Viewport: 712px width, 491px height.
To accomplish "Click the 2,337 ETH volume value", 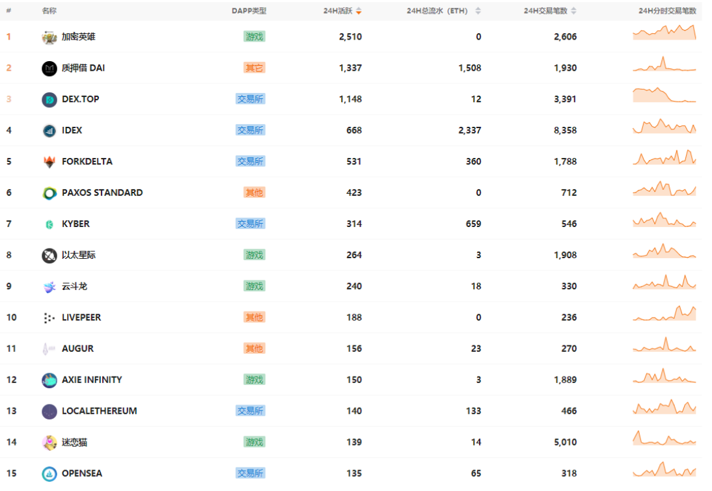I will [469, 130].
